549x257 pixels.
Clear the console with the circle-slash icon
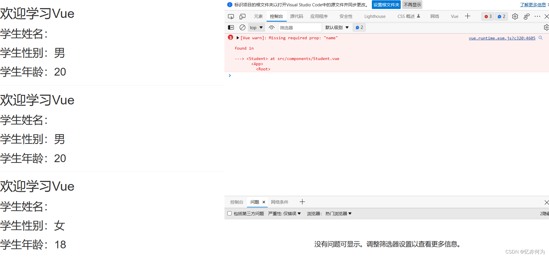point(242,27)
